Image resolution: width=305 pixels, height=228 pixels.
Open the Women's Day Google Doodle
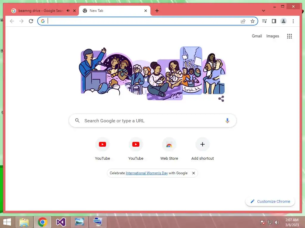[152, 73]
